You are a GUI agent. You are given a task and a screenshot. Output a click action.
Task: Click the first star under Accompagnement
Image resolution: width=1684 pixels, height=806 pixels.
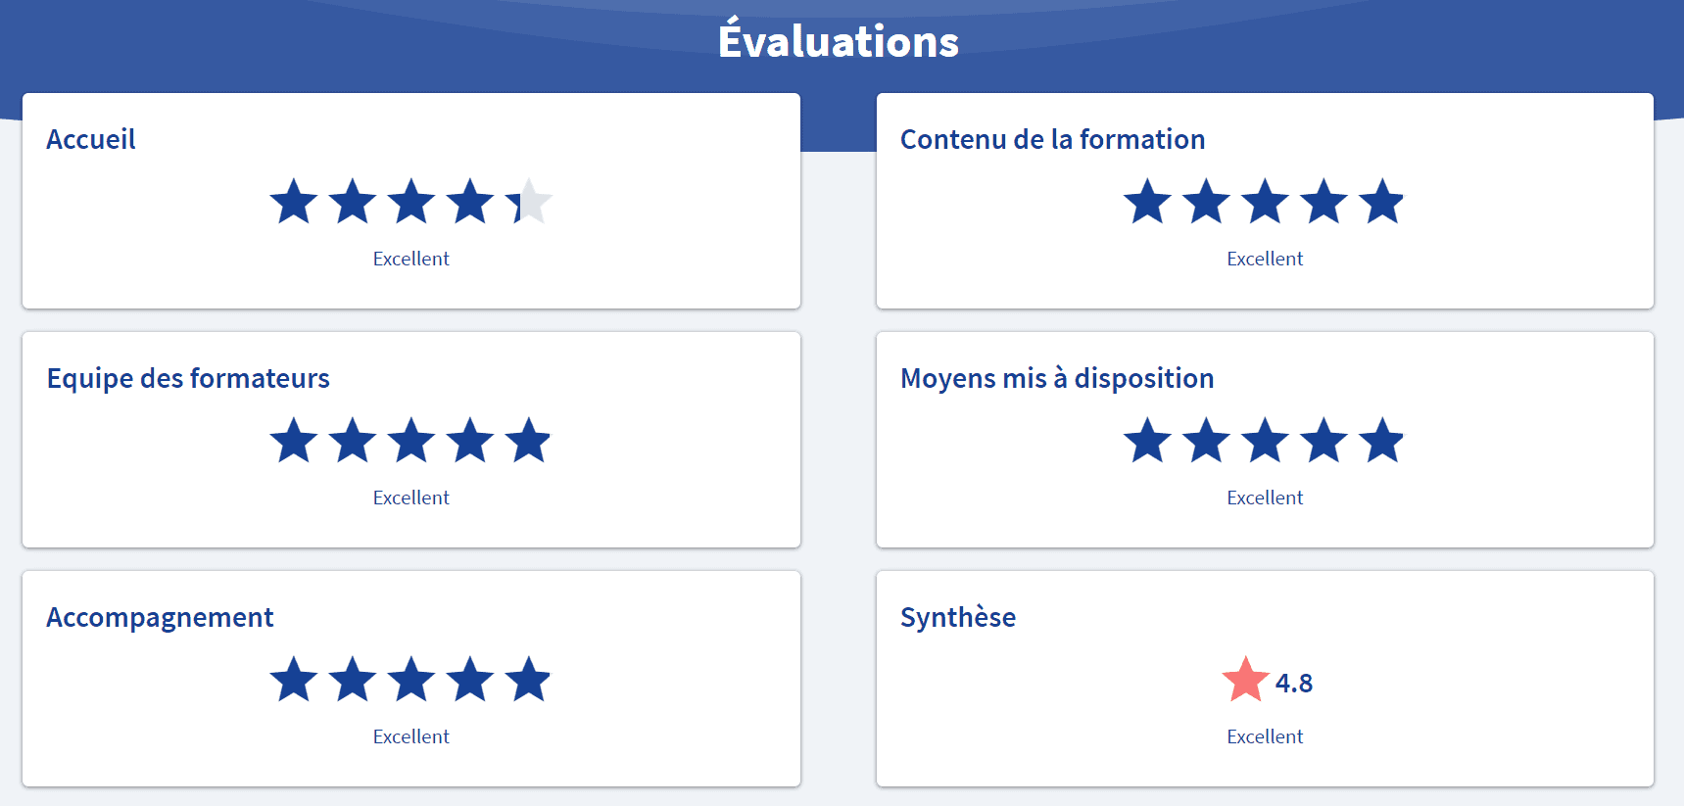pos(294,680)
